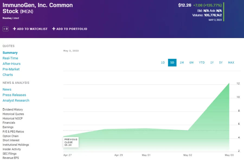Switch chart to 5Y range
The image size is (244, 162).
point(221,63)
